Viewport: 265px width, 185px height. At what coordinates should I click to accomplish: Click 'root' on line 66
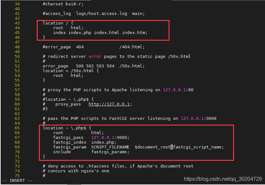(58, 133)
